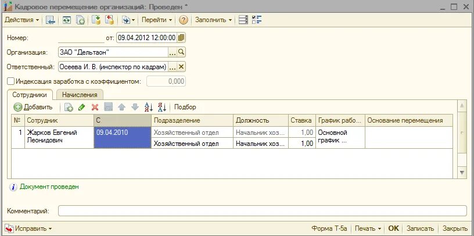Screen dimensions: 474x236
Task: Click the lower Ставка cell 1,00
Action: [x=301, y=144]
